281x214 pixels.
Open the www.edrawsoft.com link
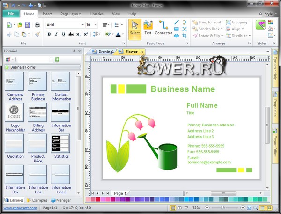[x=20, y=207]
